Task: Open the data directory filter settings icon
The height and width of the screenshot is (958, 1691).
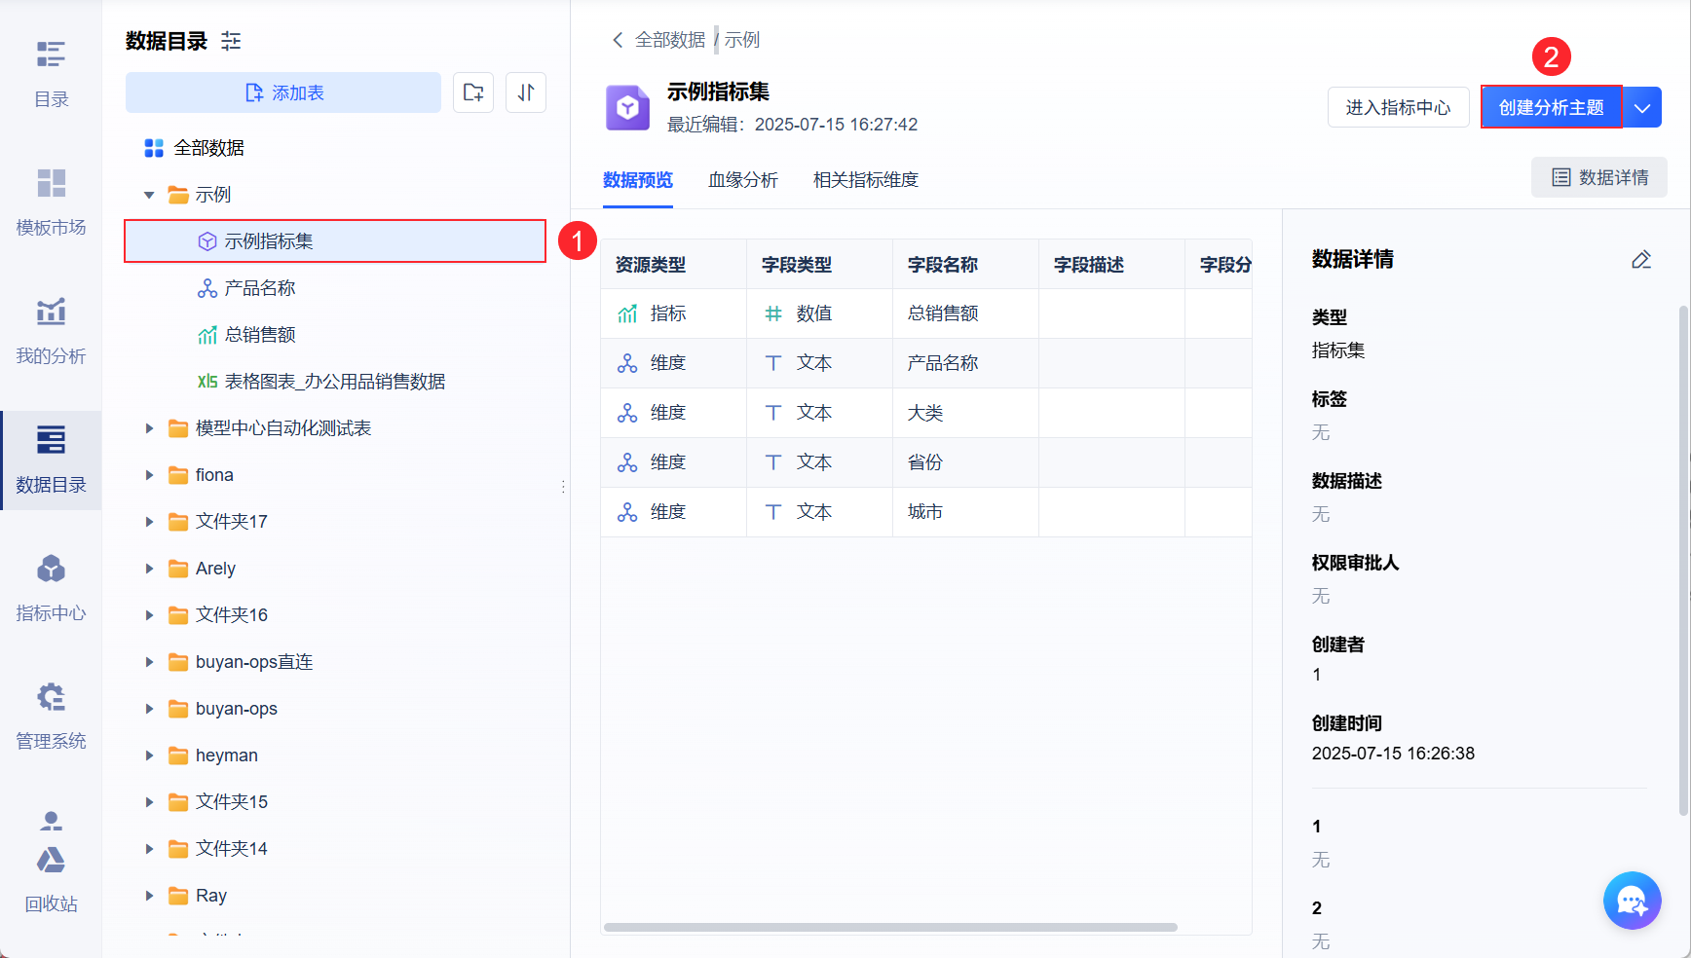Action: click(231, 41)
